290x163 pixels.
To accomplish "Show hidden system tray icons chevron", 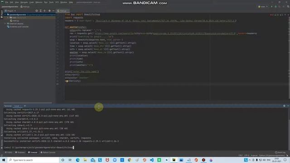I will click(x=250, y=160).
